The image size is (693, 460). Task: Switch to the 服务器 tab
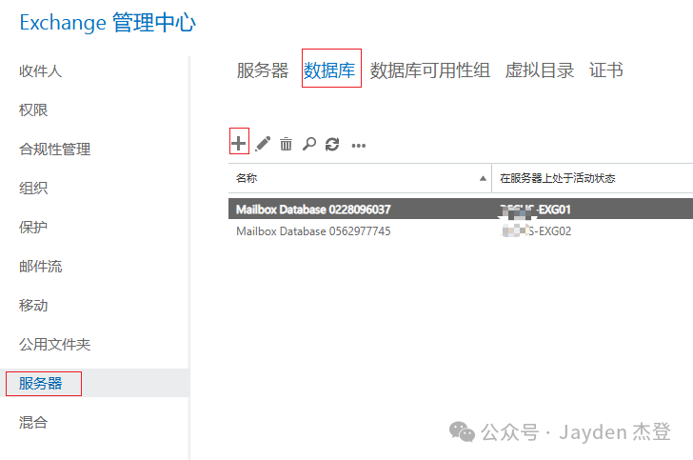point(262,70)
